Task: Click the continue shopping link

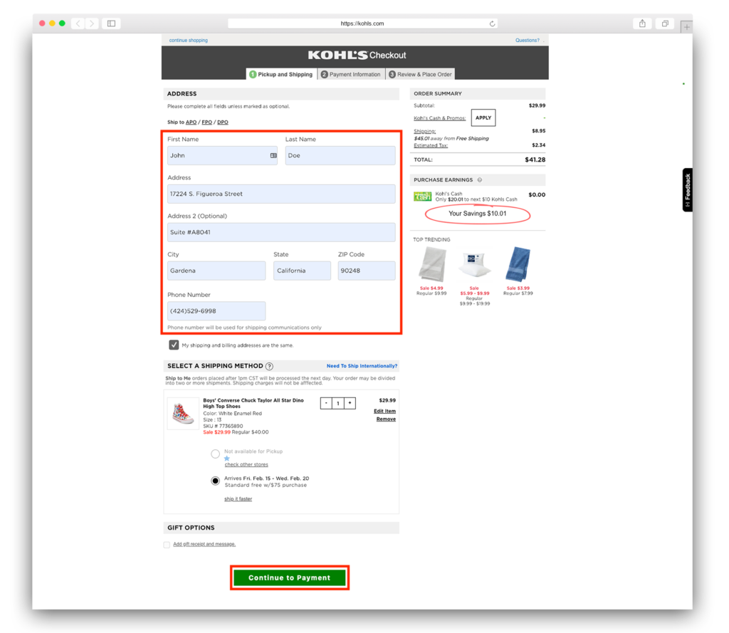Action: click(x=188, y=41)
